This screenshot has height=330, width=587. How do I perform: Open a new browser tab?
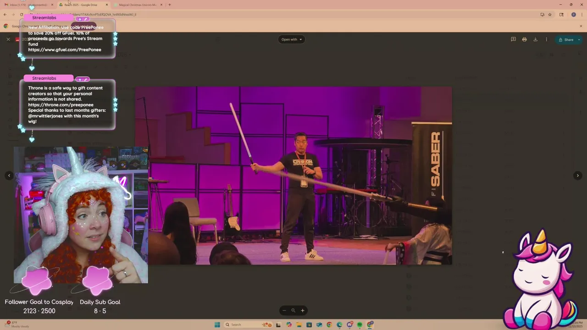(x=170, y=5)
